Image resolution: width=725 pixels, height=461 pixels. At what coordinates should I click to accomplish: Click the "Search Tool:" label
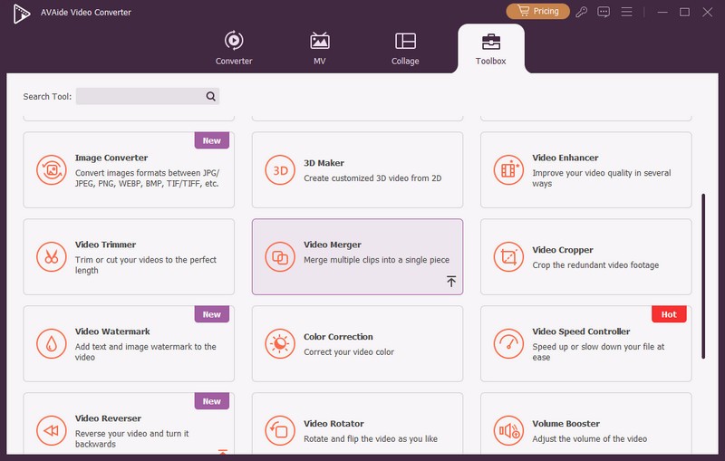point(47,96)
